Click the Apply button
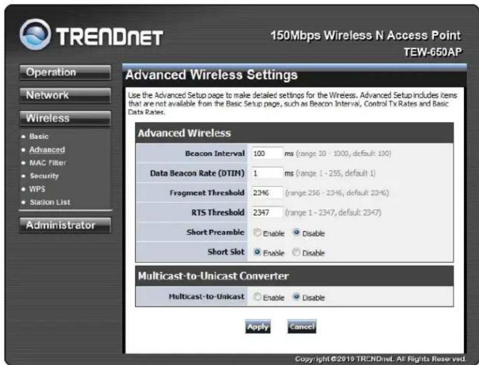 click(x=258, y=327)
